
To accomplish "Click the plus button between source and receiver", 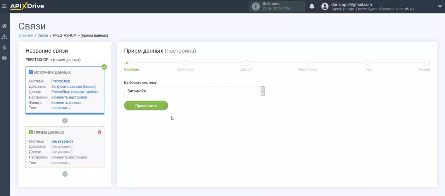I will pyautogui.click(x=65, y=120).
